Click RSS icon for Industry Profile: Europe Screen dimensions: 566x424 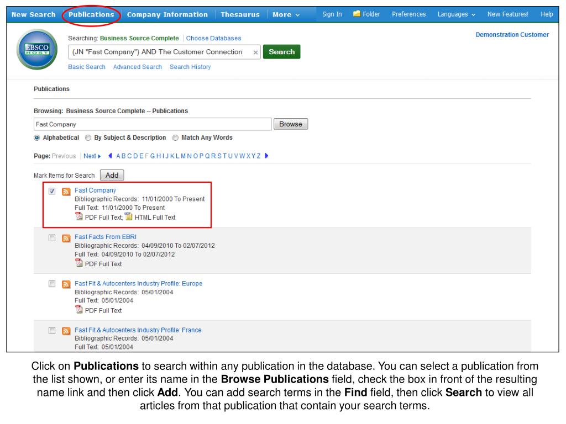pyautogui.click(x=66, y=284)
